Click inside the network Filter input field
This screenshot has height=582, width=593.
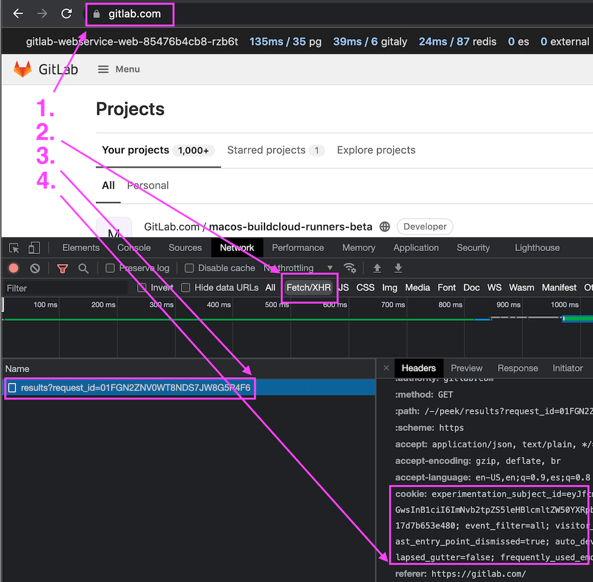(65, 287)
